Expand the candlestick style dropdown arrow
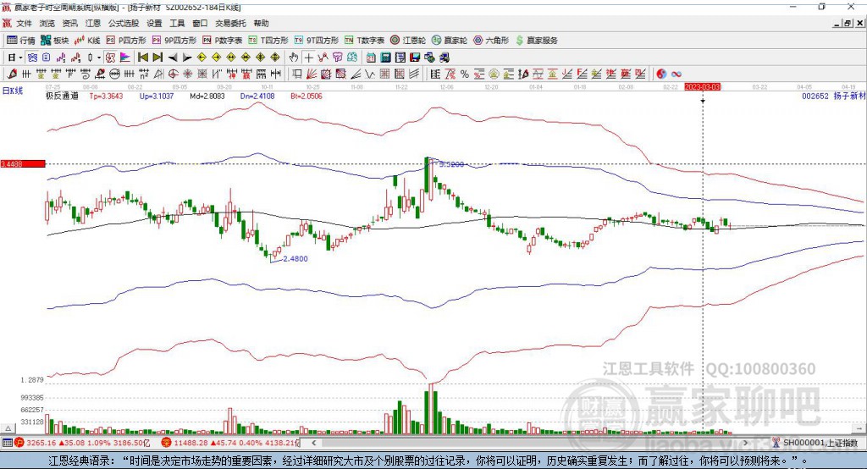This screenshot has height=469, width=867. click(x=99, y=58)
